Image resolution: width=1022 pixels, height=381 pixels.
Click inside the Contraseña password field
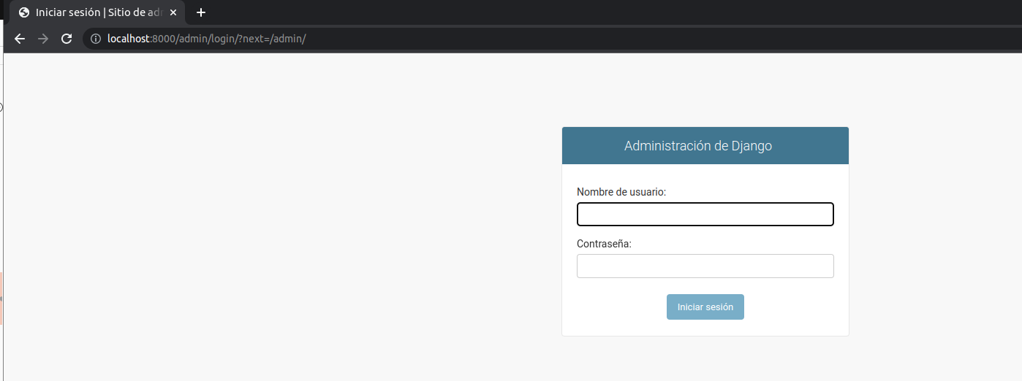coord(705,266)
